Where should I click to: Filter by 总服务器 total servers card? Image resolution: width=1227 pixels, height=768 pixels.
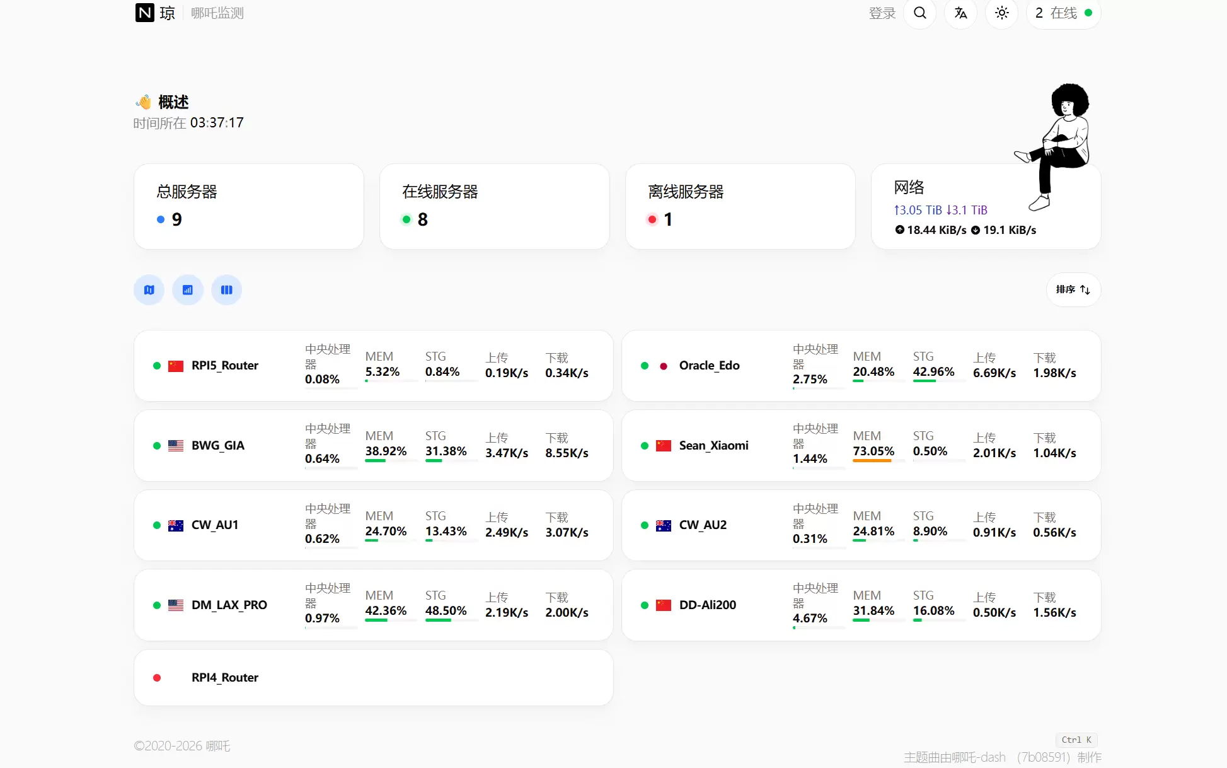coord(248,206)
